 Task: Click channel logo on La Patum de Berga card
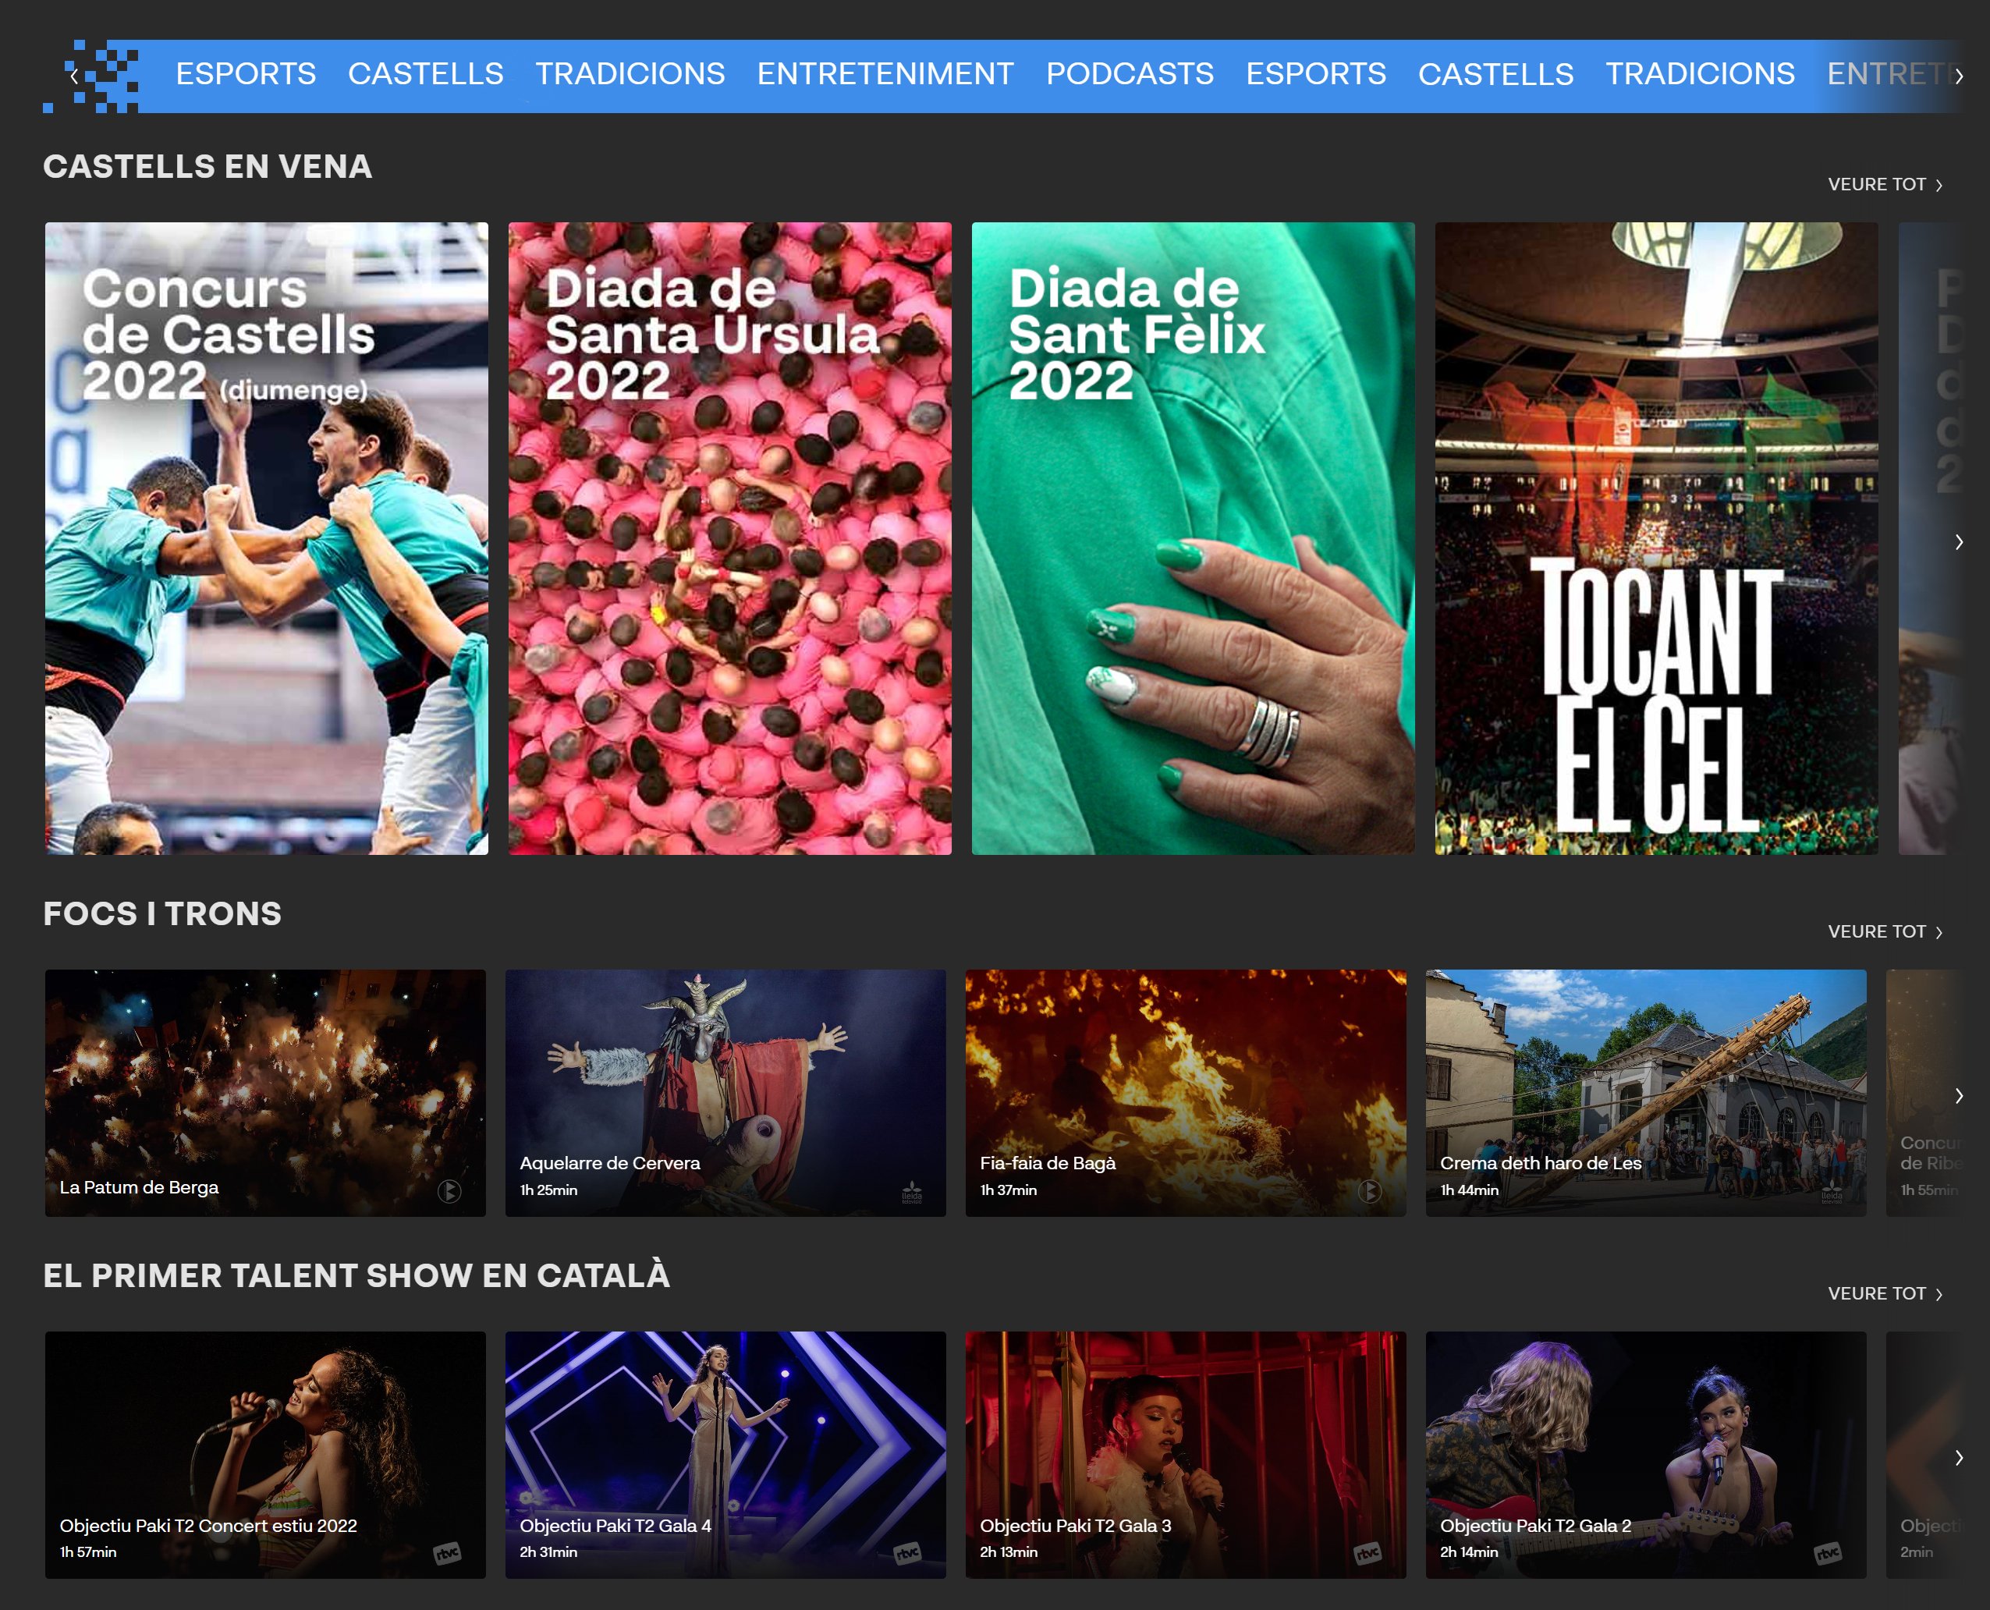click(x=450, y=1191)
